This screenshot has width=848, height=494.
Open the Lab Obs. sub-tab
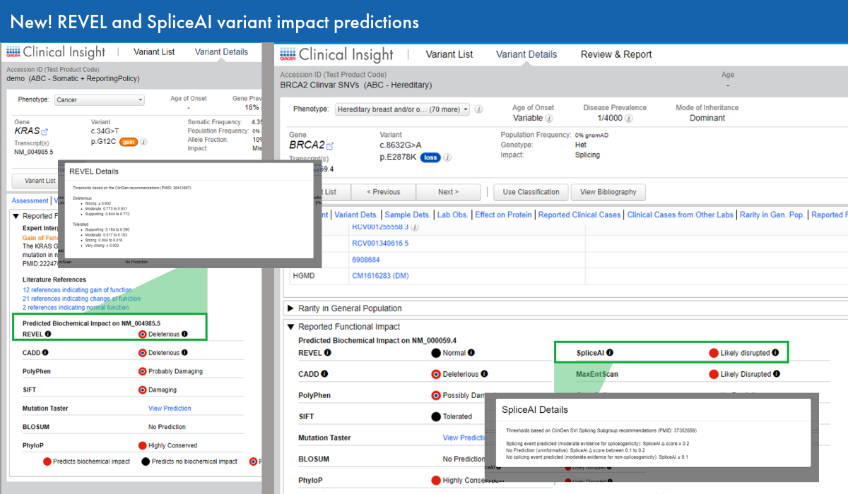click(x=453, y=215)
